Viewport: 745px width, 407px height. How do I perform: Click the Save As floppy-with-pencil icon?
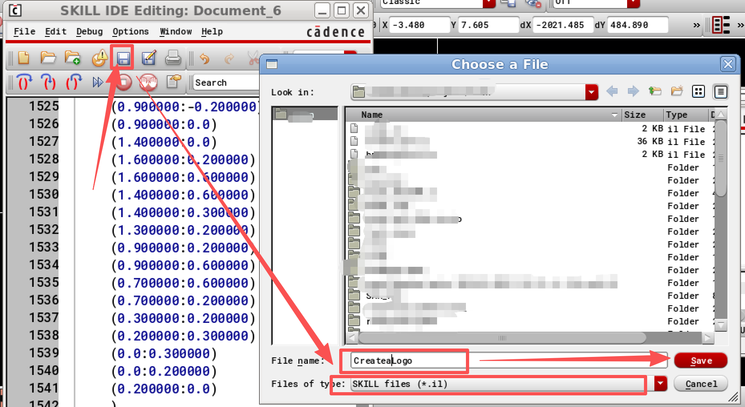tap(148, 58)
